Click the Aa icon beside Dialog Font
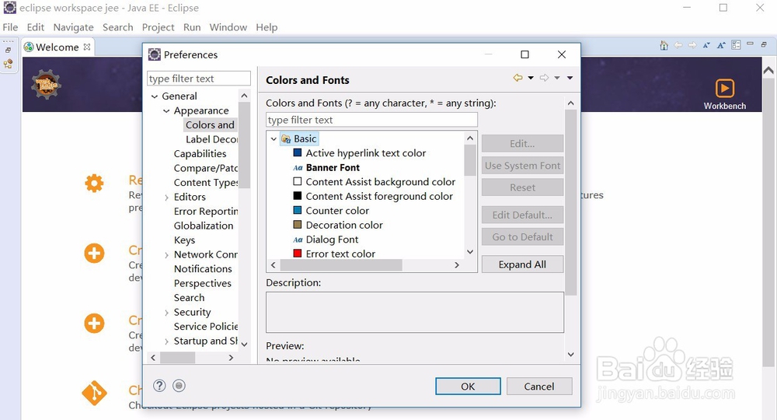Screen dimensions: 777x420 298,240
